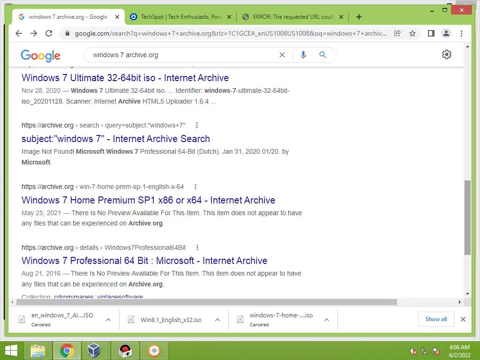Open disc burner app in taskbar
This screenshot has height=360, width=480.
coord(154,351)
